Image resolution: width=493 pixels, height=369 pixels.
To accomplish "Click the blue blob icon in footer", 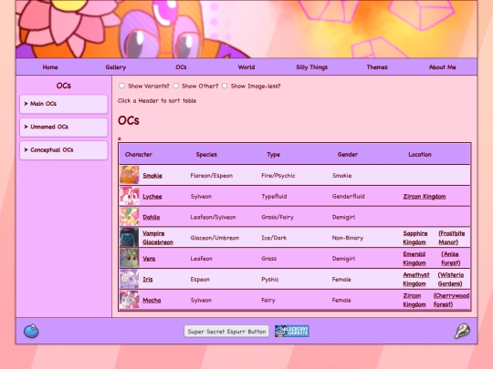I will 31,331.
